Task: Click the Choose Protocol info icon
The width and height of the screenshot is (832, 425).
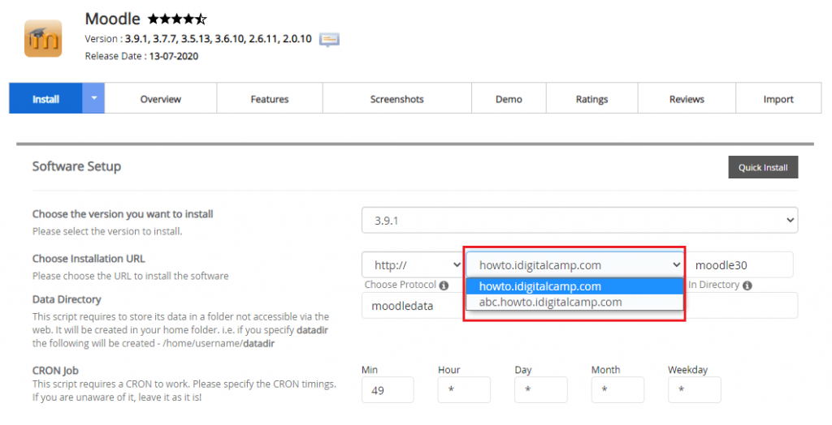Action: pyautogui.click(x=444, y=285)
